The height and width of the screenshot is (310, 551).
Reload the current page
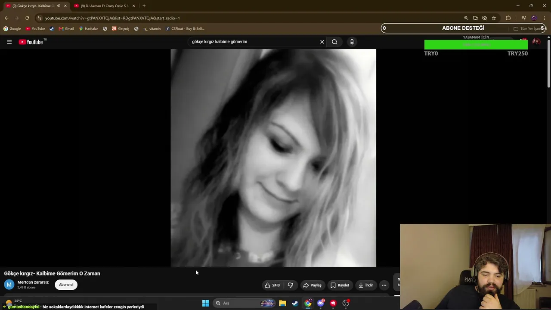click(27, 18)
